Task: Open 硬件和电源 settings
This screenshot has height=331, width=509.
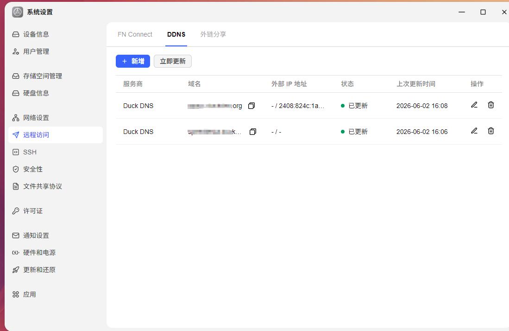Action: click(55, 252)
